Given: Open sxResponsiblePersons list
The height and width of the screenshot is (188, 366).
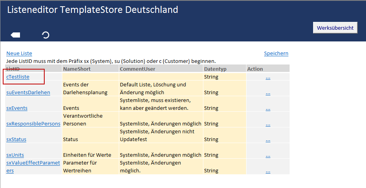Looking at the screenshot, I should tap(33, 124).
